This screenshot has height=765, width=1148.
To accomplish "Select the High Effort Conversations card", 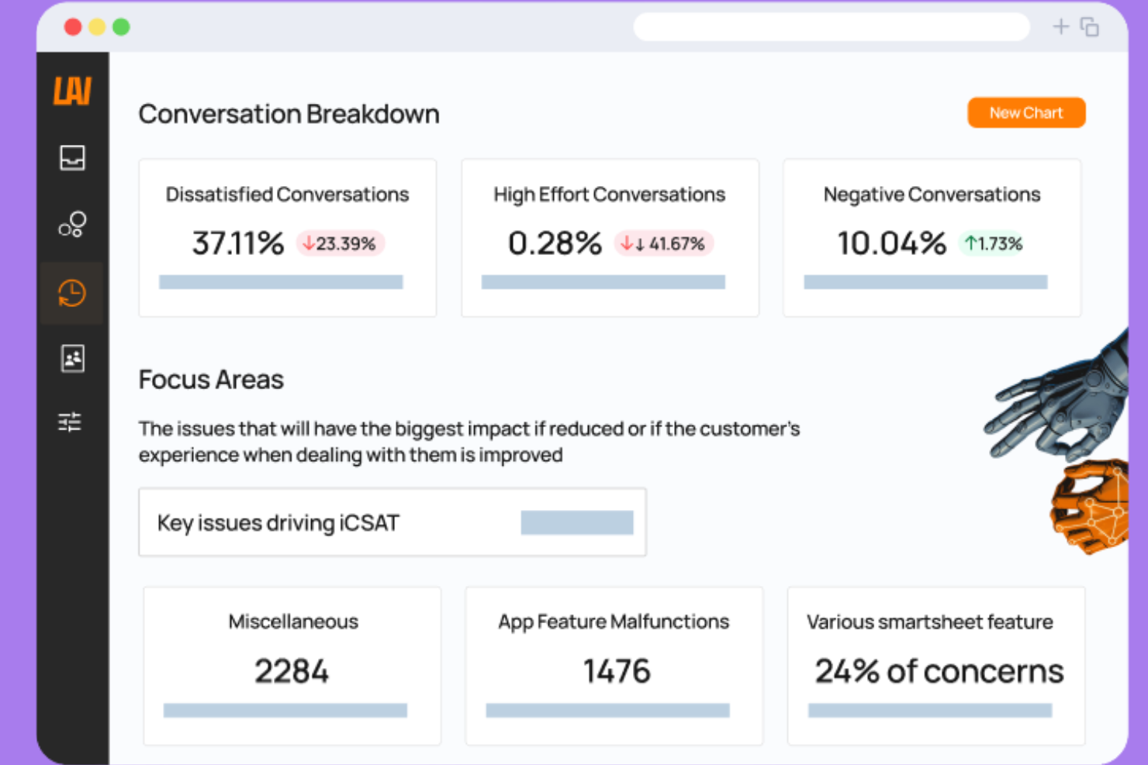I will 610,238.
